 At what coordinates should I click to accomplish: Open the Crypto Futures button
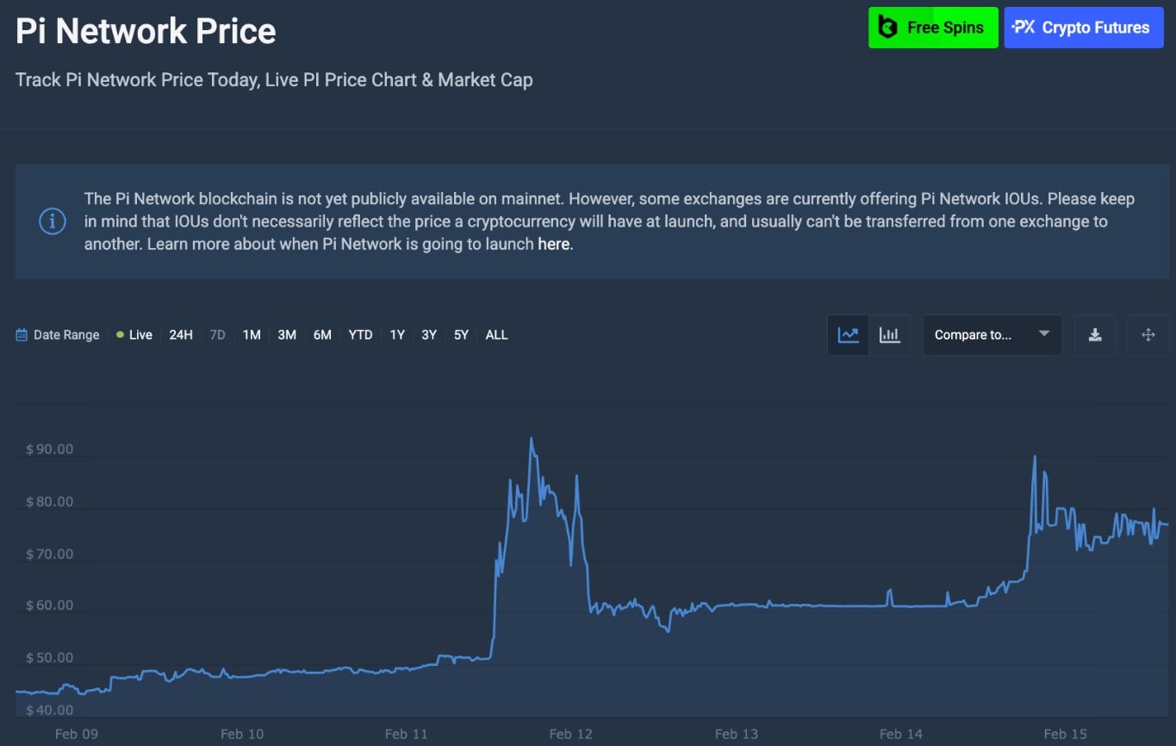point(1083,28)
